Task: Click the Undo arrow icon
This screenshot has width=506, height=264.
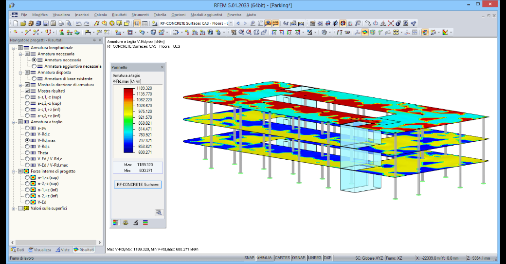Action: point(78,23)
